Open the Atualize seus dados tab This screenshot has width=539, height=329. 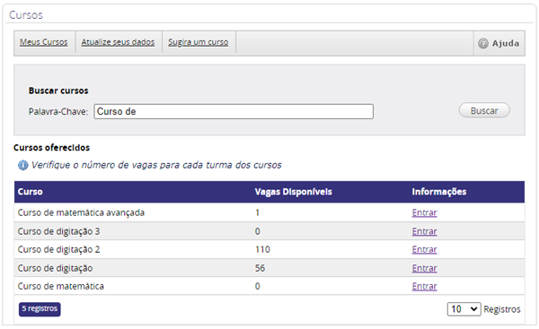pos(118,42)
